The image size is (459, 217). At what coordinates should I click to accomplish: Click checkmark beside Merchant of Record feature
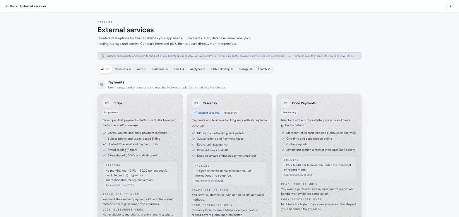283,133
